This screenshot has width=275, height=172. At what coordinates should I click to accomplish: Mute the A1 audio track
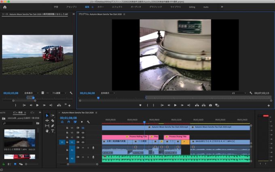coord(83,148)
